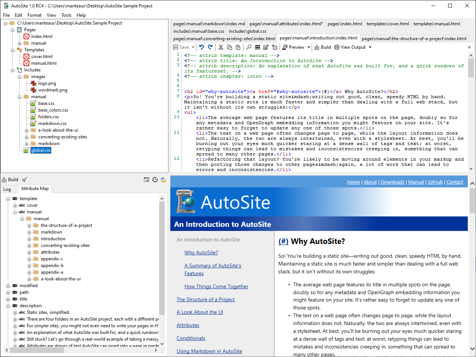Click the Save icon in editor toolbar

pyautogui.click(x=176, y=47)
